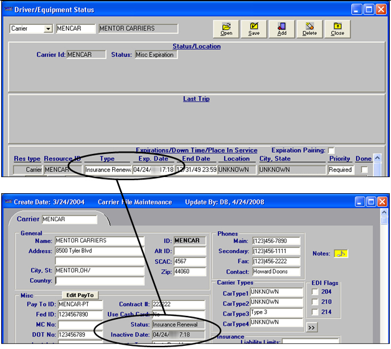
Task: Toggle the Done checkbox for MENCAR
Action: click(x=364, y=170)
